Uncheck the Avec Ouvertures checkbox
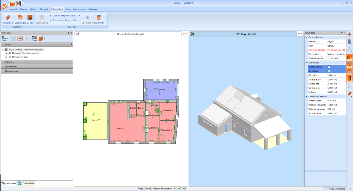353x191 pixels. click(x=329, y=67)
